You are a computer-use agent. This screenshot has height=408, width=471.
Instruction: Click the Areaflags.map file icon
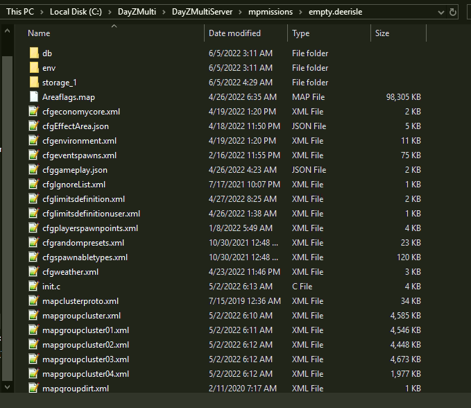[34, 96]
